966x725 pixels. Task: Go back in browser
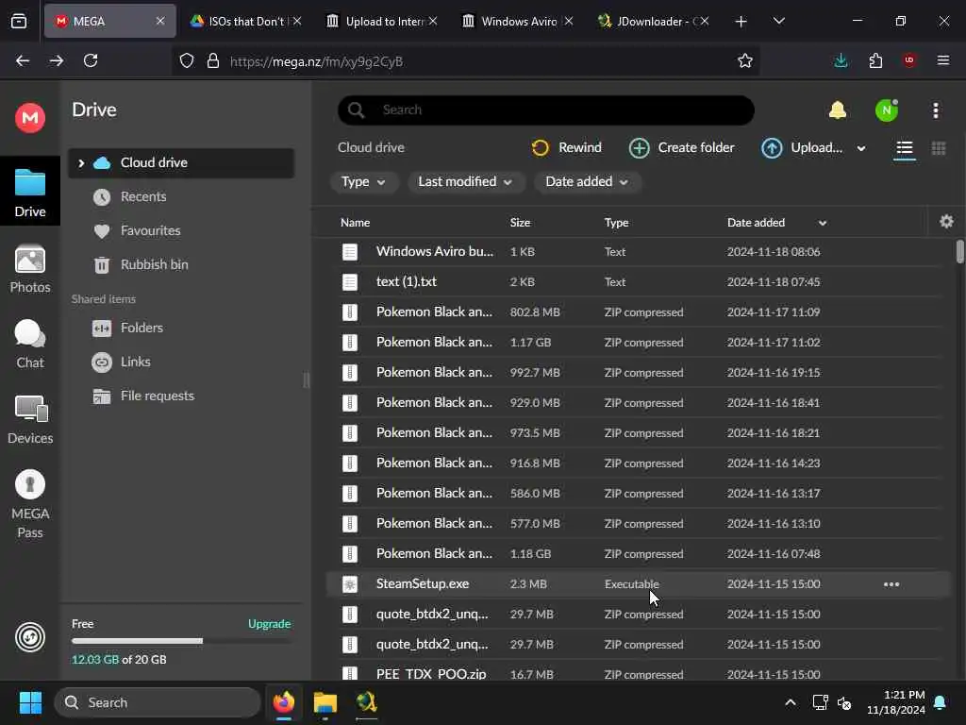tap(23, 60)
